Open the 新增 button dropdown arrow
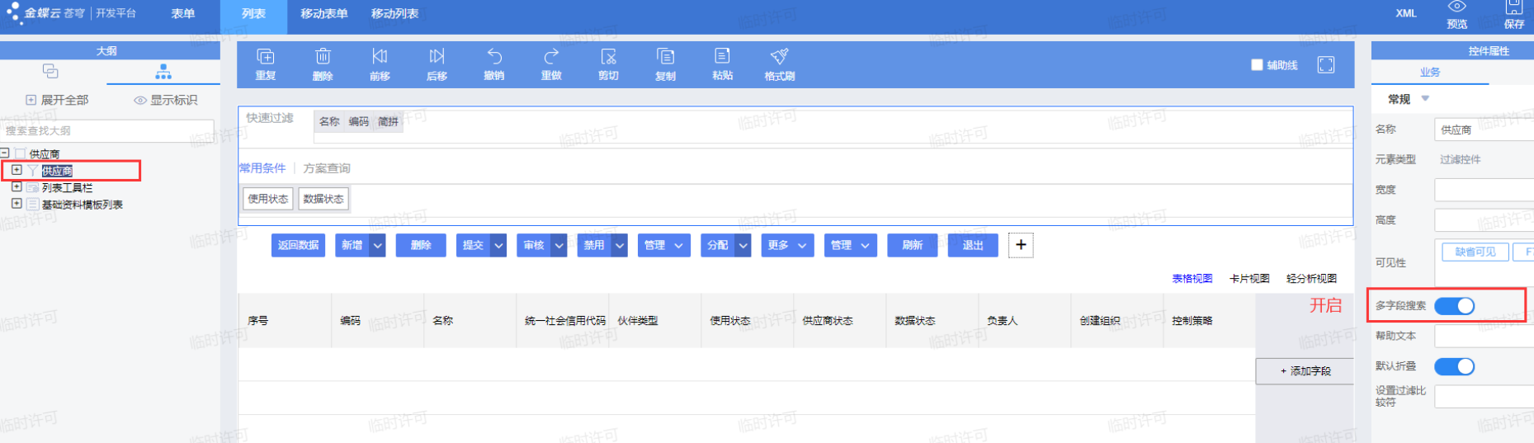The width and height of the screenshot is (1534, 443). 377,246
